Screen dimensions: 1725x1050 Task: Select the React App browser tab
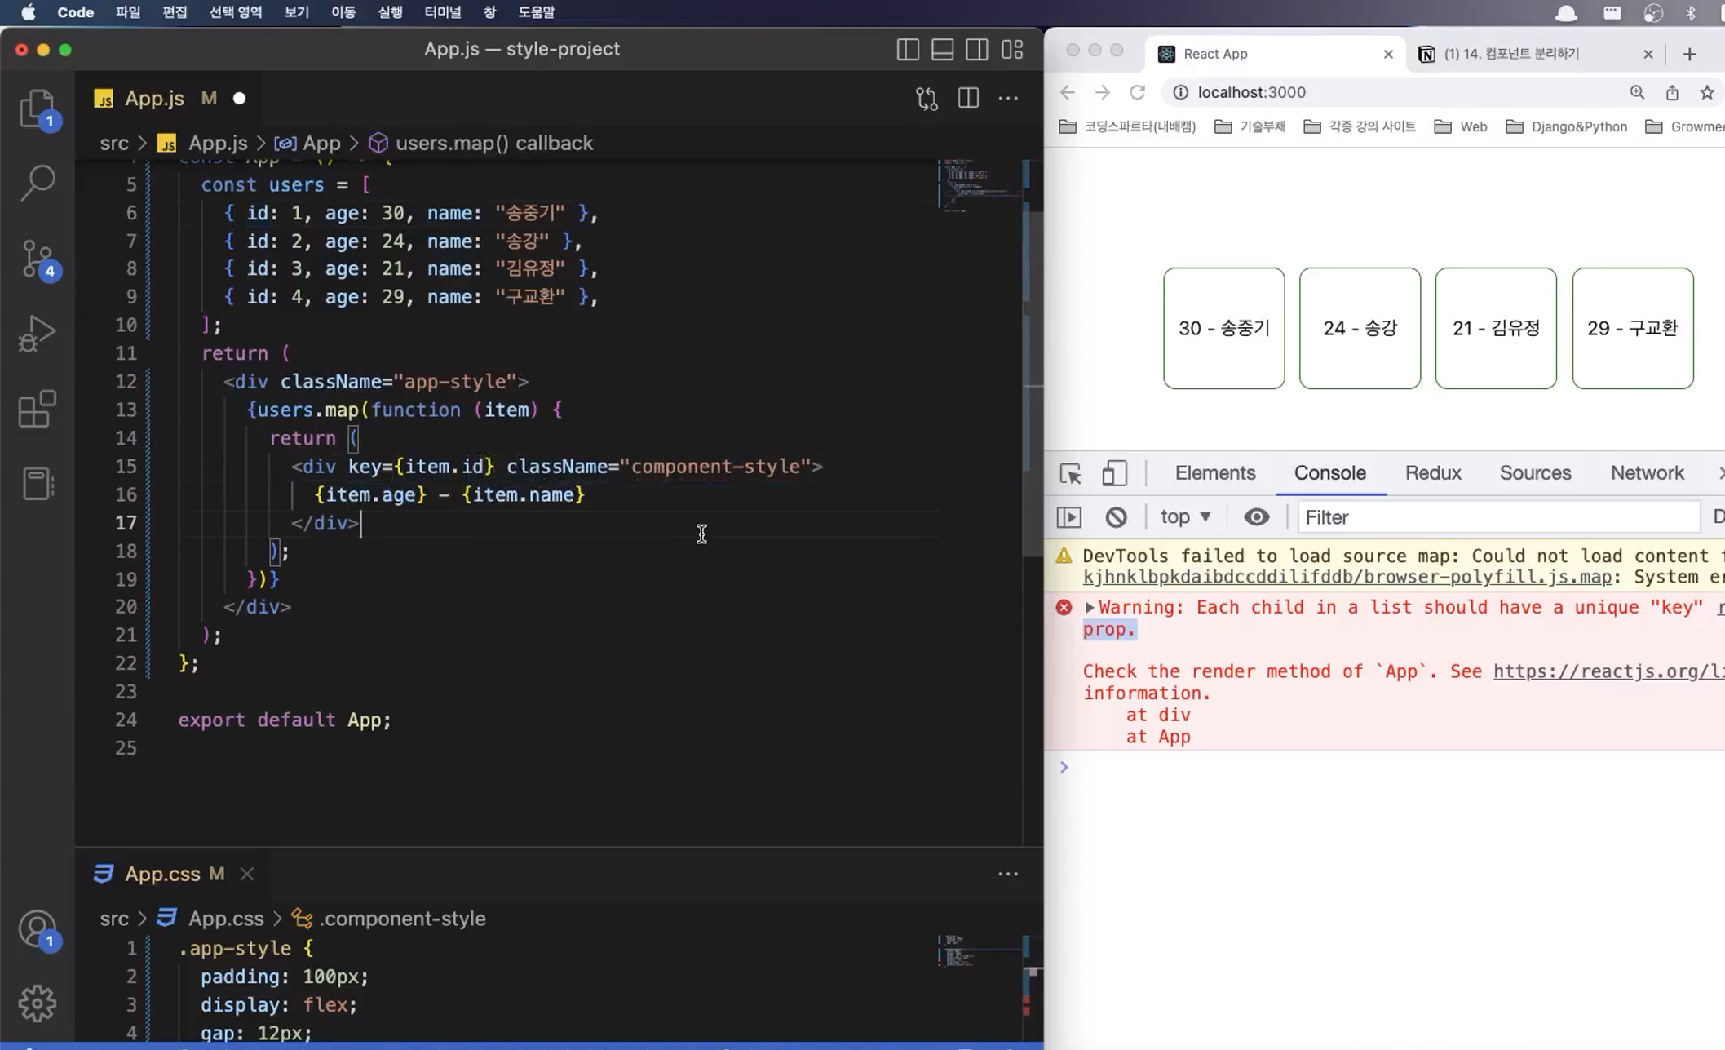click(1276, 54)
